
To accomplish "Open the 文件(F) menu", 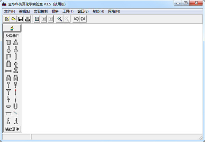I will (x=10, y=12).
